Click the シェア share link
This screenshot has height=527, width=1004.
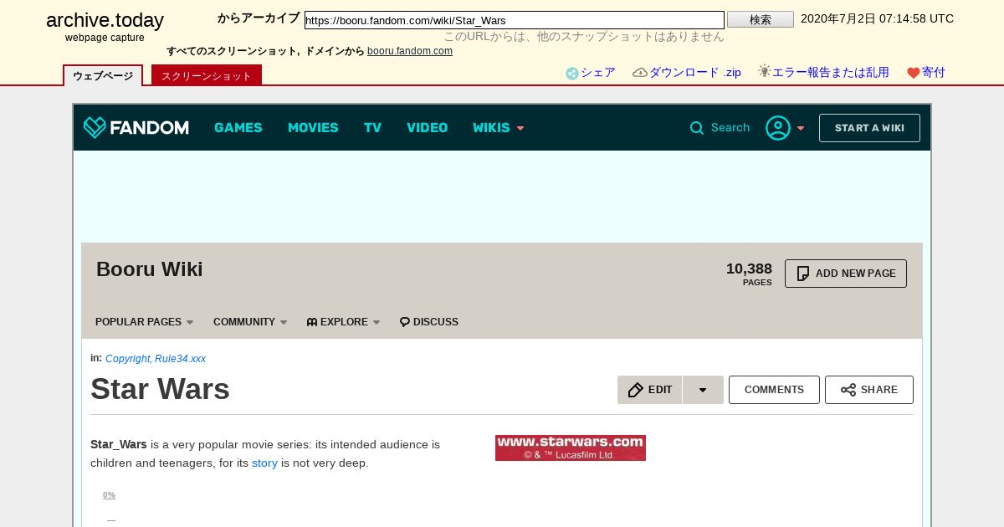click(598, 73)
